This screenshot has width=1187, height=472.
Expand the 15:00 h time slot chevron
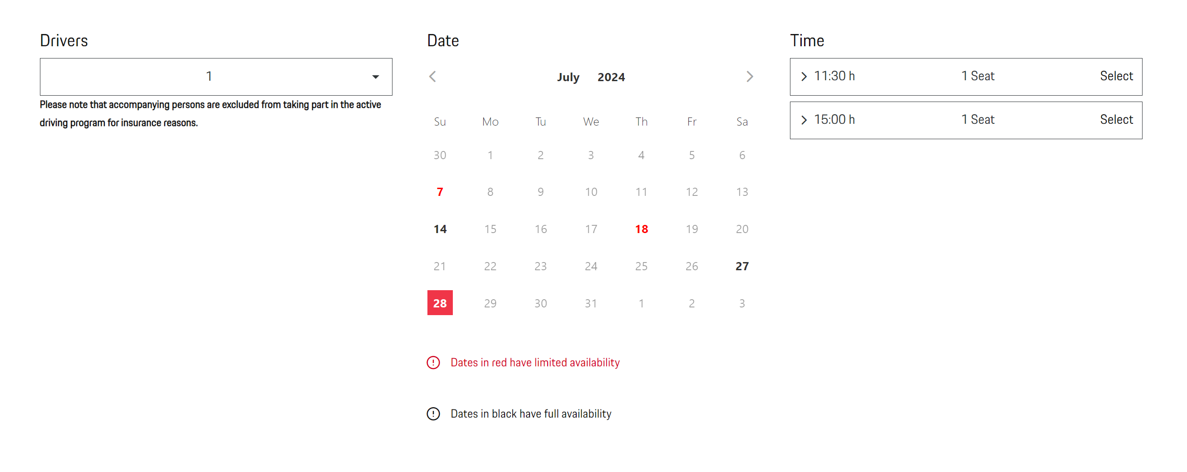(804, 120)
